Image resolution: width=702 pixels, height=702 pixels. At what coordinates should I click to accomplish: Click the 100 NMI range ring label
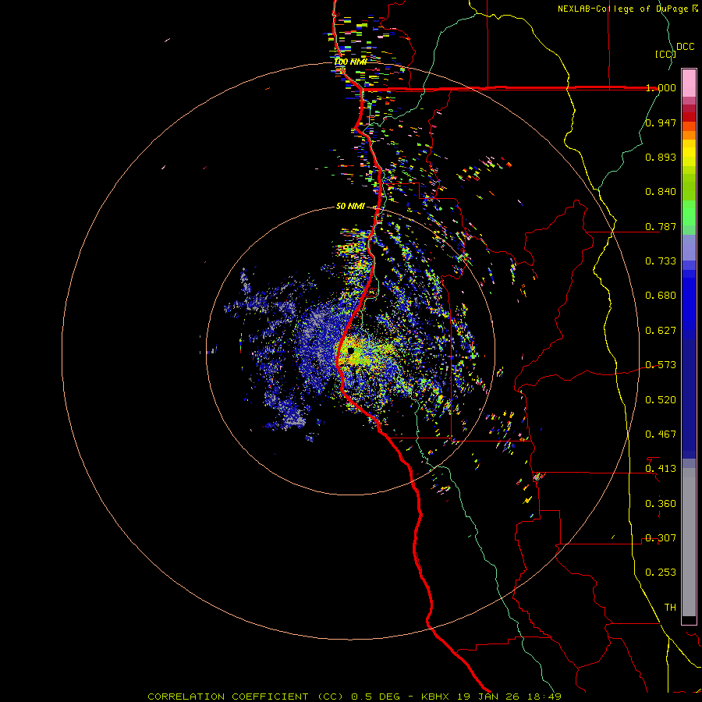click(350, 62)
